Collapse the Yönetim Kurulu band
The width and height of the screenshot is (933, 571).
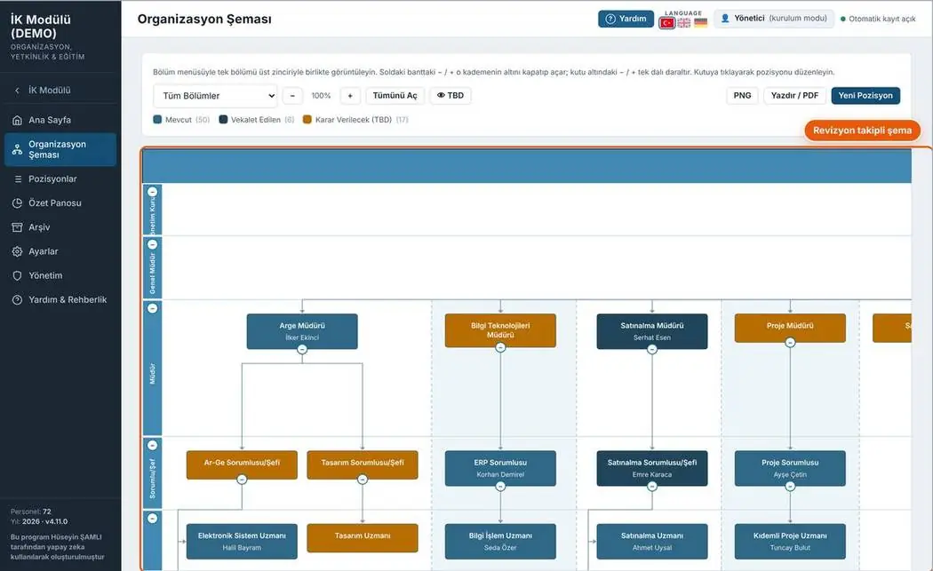[152, 192]
